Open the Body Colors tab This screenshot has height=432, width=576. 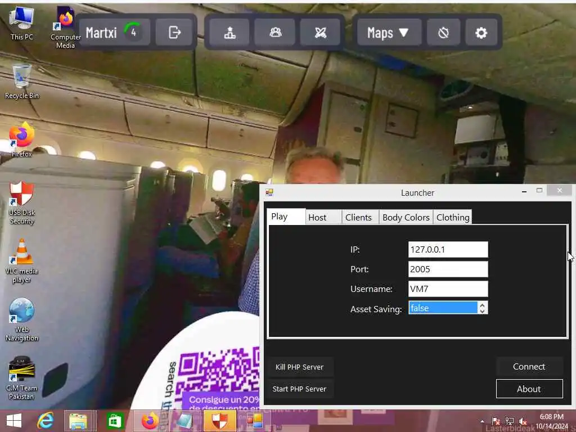406,217
